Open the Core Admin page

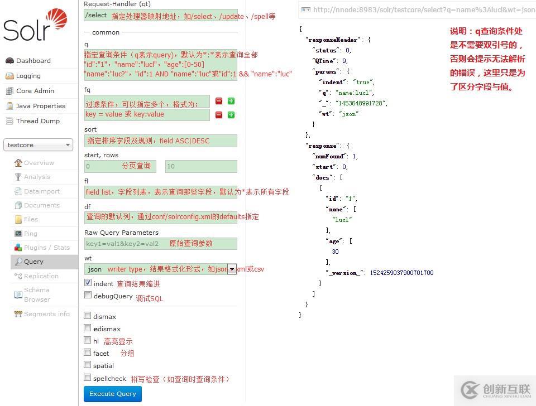tap(35, 91)
